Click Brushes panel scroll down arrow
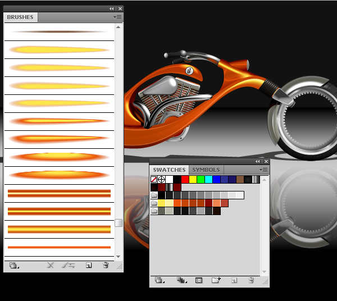 pos(119,256)
